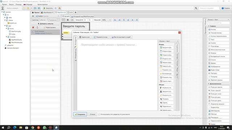232x130 pixels.
Task: Switch to the Проект tab
Action: 36,13
